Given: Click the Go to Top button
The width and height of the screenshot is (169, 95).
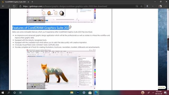Looking at the screenshot, I should (162, 87).
